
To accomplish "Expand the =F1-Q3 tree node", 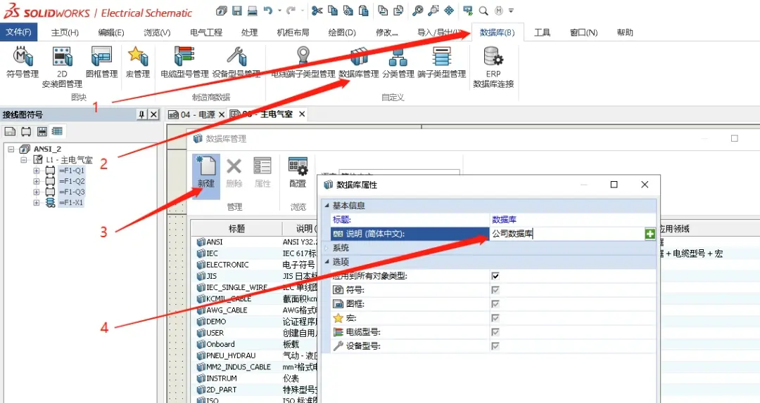I will 37,192.
